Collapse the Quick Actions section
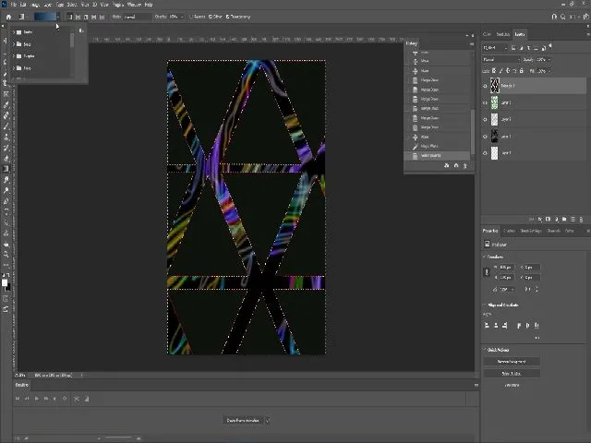This screenshot has height=443, width=591. 484,350
